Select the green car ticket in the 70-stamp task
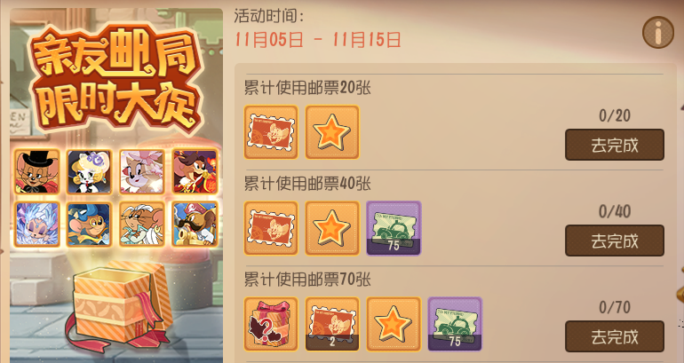Image resolution: width=684 pixels, height=363 pixels. [455, 324]
